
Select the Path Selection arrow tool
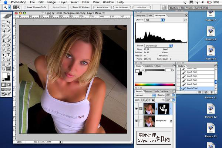[x=4, y=55]
